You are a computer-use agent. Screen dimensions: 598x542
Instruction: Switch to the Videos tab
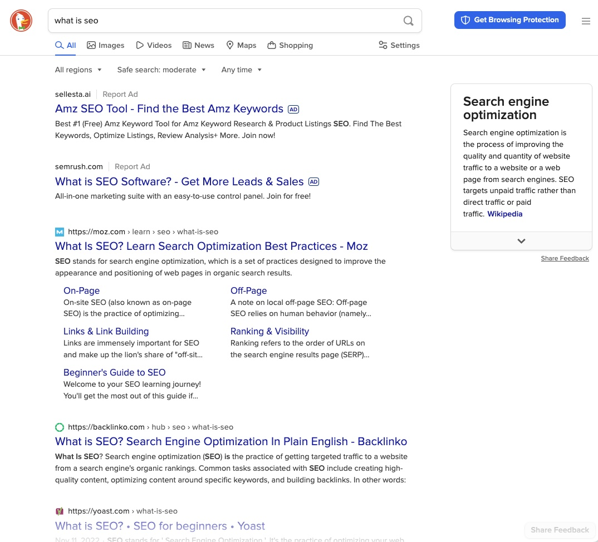click(154, 46)
